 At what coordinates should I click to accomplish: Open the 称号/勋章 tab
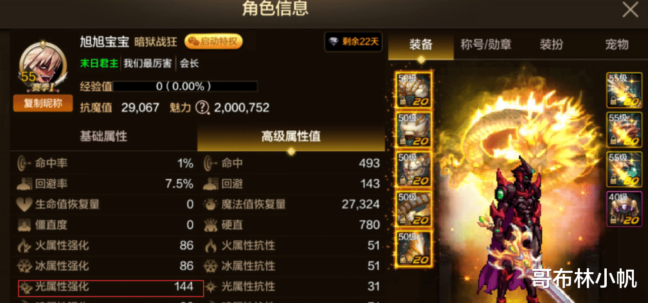coord(486,44)
